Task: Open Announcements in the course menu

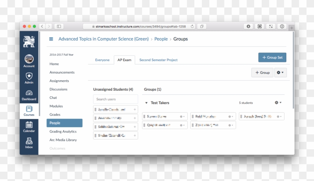Action: tap(62, 72)
